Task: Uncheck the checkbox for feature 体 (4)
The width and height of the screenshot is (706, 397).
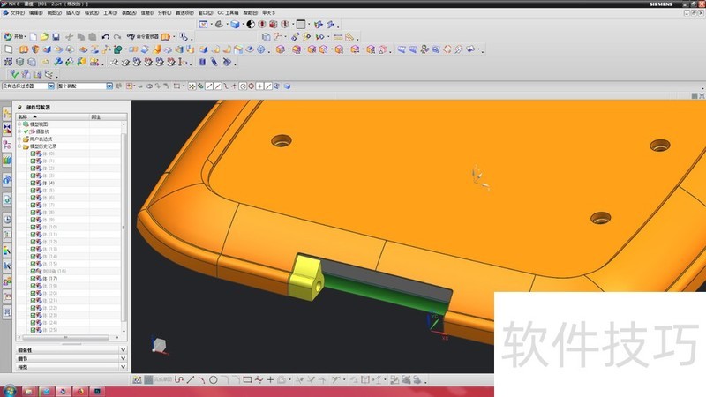Action: point(34,183)
